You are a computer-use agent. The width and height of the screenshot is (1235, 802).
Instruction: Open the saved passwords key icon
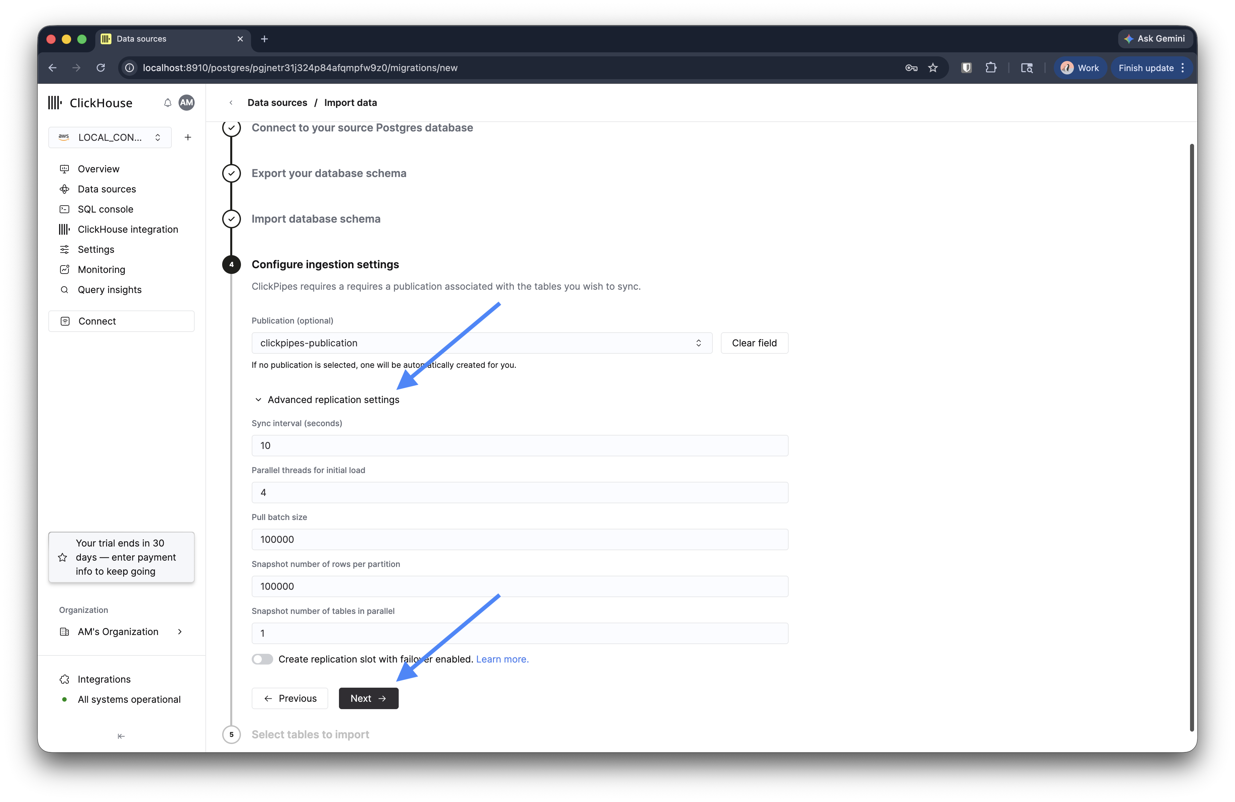(911, 68)
